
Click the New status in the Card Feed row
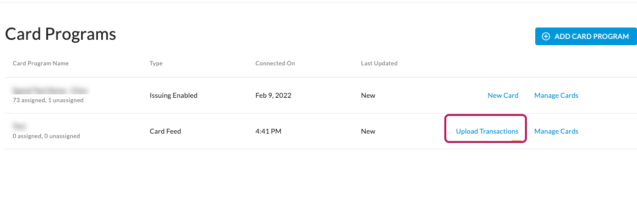368,131
